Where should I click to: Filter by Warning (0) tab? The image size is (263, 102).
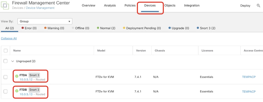click(54, 28)
